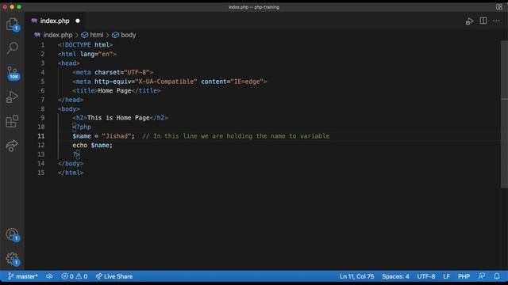Customize layout icon in title bar

[x=499, y=7]
